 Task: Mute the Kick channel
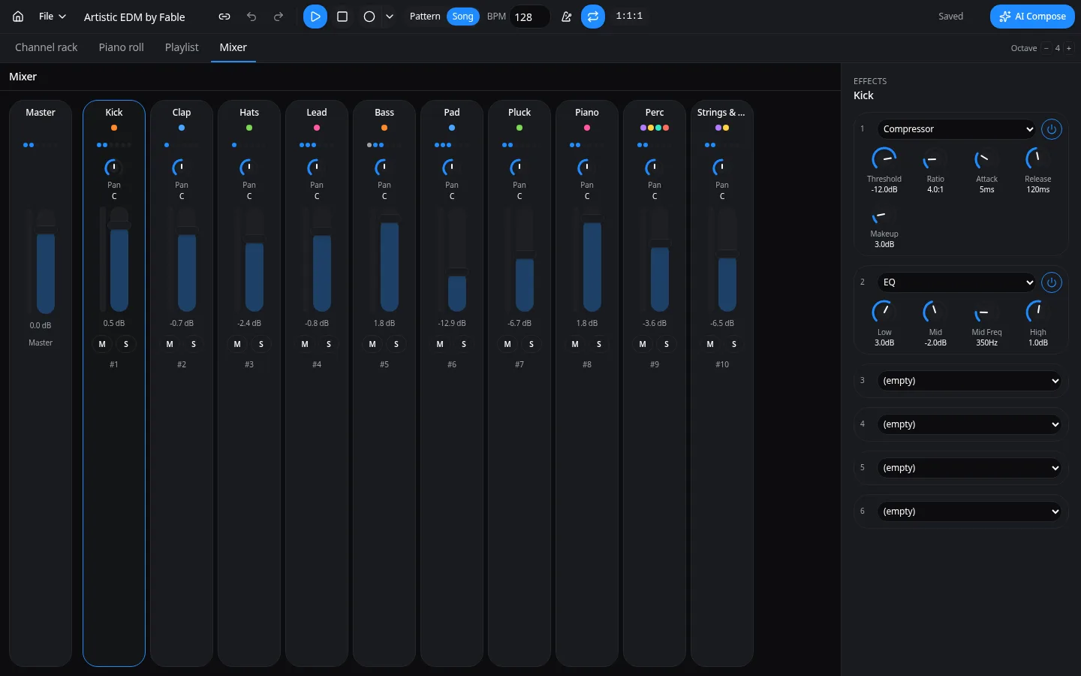coord(102,344)
